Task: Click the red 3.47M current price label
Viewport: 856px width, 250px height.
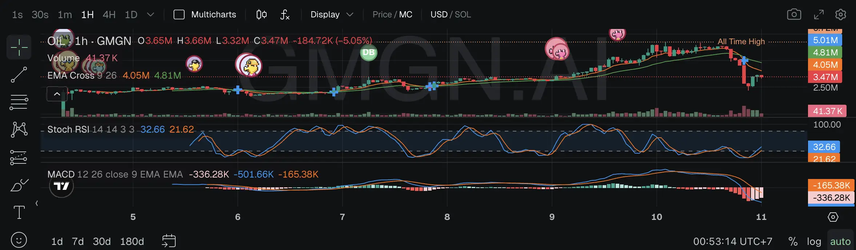Action: pyautogui.click(x=825, y=77)
